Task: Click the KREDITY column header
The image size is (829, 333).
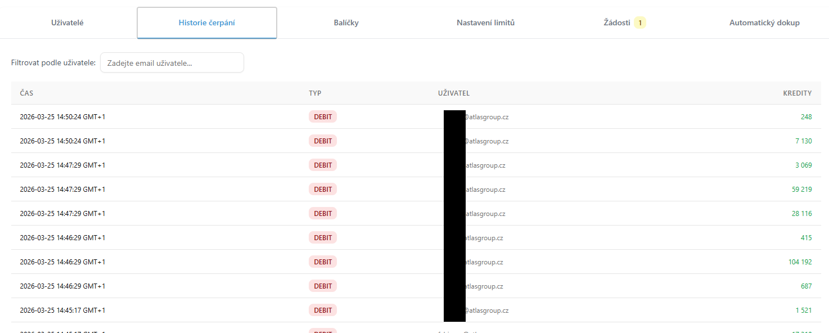Action: pyautogui.click(x=797, y=93)
